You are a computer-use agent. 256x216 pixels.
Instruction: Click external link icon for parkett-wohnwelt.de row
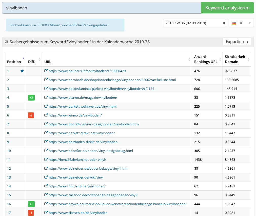pyautogui.click(x=46, y=106)
